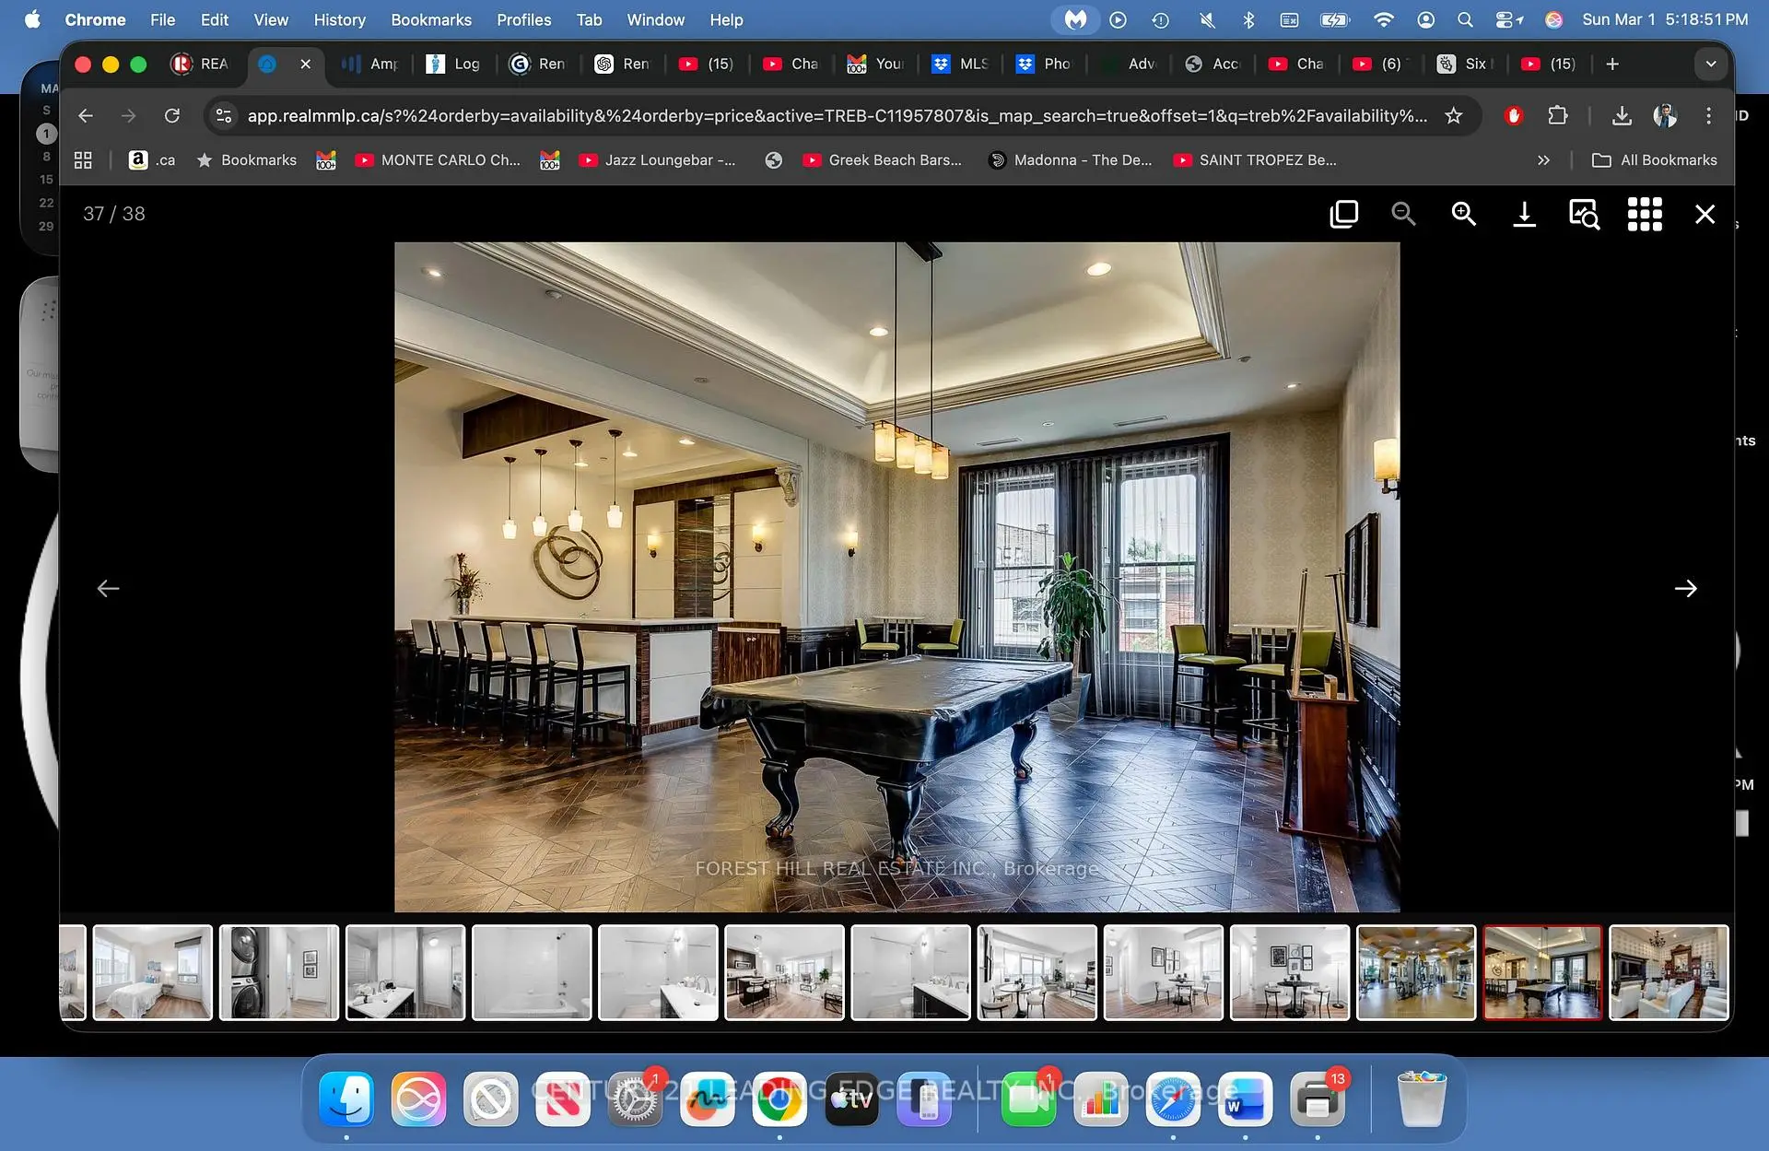This screenshot has height=1151, width=1769.
Task: Expand the tab search dropdown arrow
Action: 1710,64
